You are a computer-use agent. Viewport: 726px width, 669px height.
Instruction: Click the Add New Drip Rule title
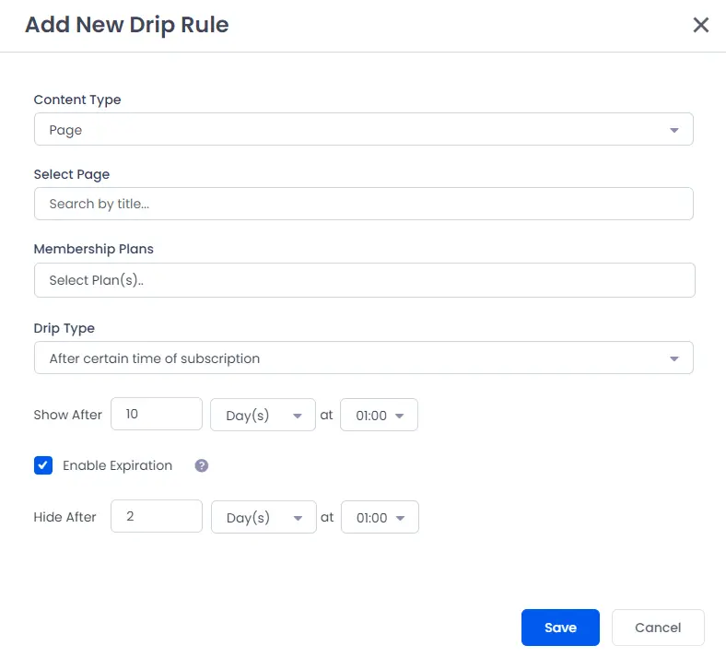click(x=126, y=25)
